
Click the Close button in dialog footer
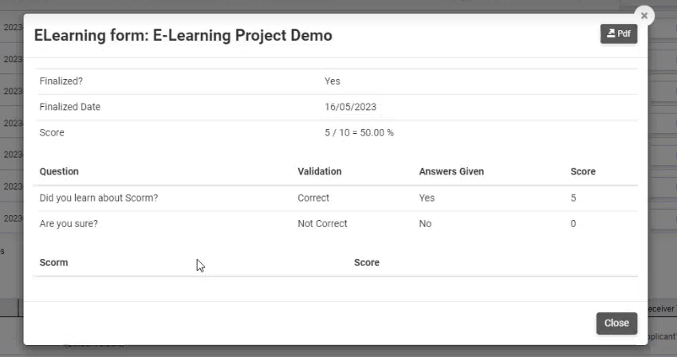pos(616,324)
